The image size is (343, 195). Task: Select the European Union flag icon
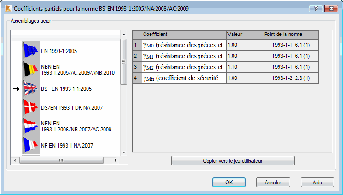[31, 51]
